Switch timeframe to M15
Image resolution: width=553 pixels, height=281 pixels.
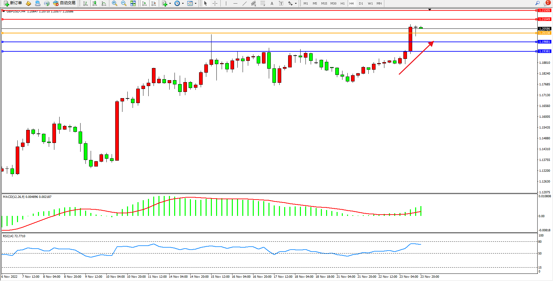[x=324, y=3]
